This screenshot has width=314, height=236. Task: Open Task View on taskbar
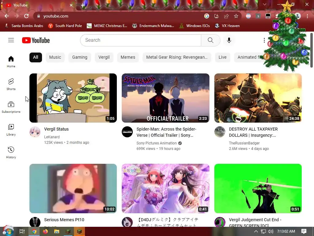(22, 231)
